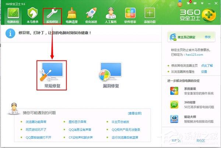221x148 pixels.
Task: Click 修改其他浏览器主页 text
Action: [185, 66]
